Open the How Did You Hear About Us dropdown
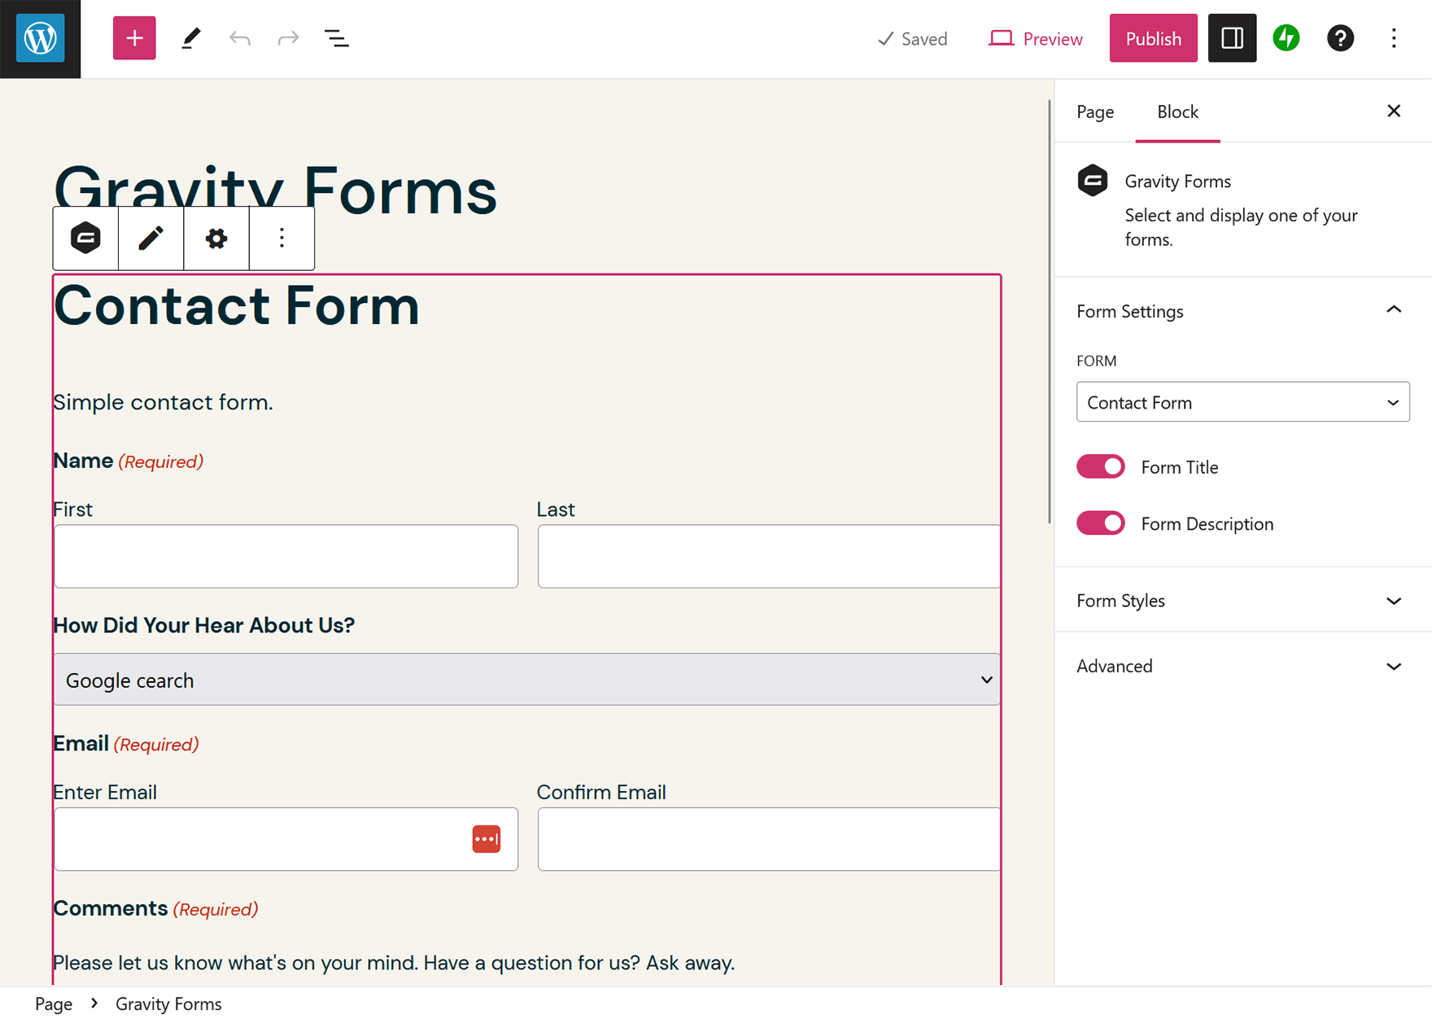Image resolution: width=1432 pixels, height=1019 pixels. pyautogui.click(x=527, y=680)
